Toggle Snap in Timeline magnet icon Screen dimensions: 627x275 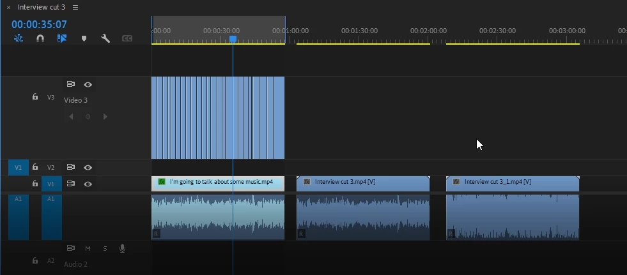point(40,38)
